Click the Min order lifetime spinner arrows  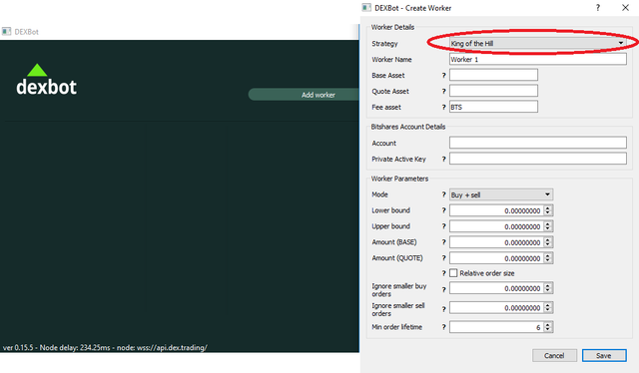pyautogui.click(x=548, y=327)
